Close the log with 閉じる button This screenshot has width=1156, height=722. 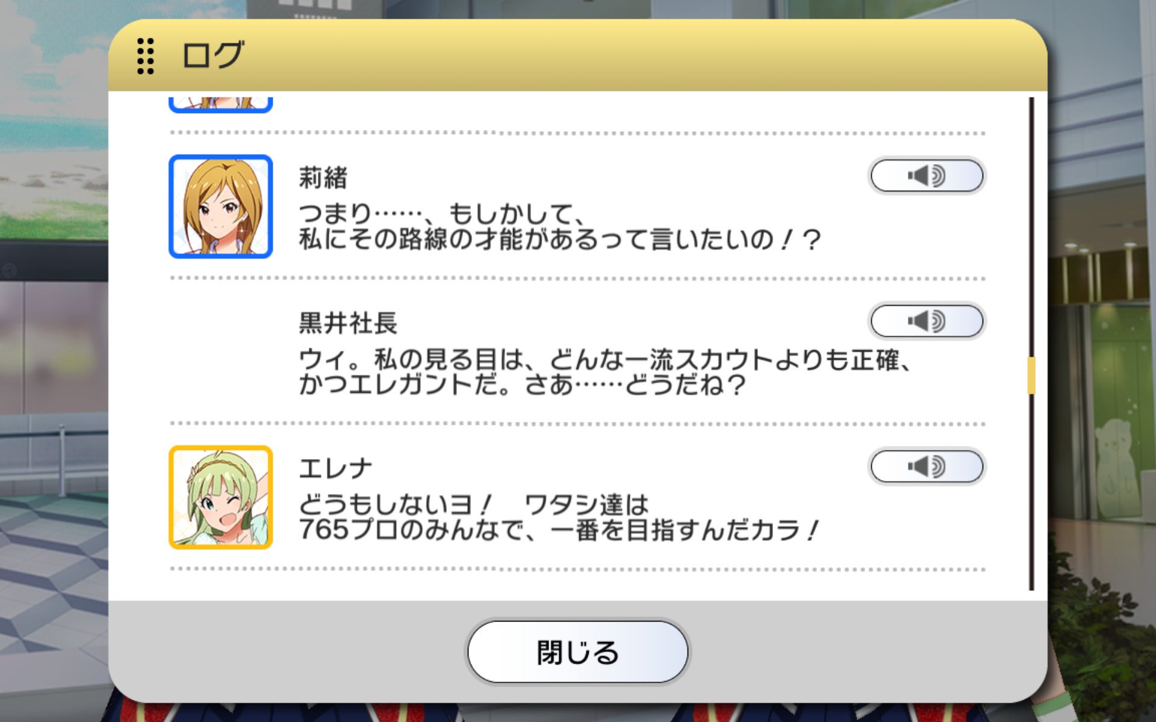[x=577, y=652]
